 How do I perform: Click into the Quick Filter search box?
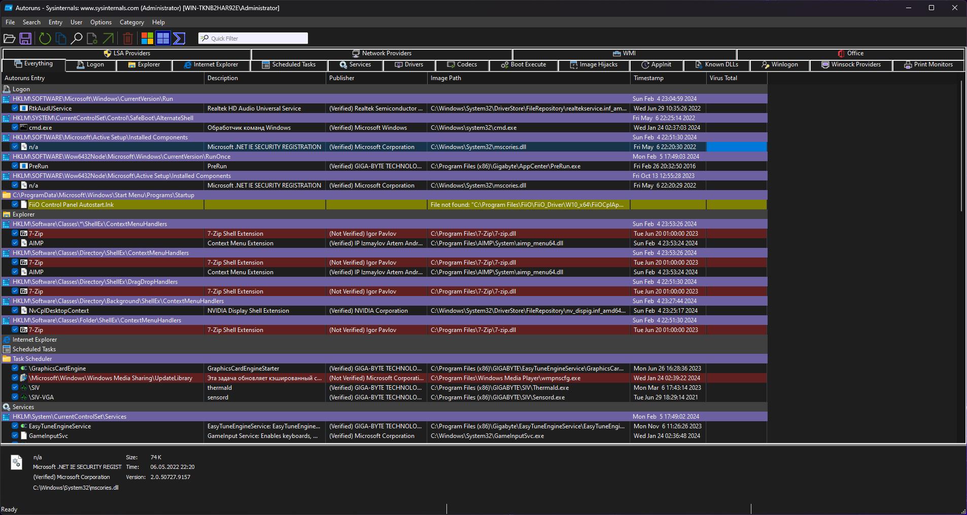253,39
